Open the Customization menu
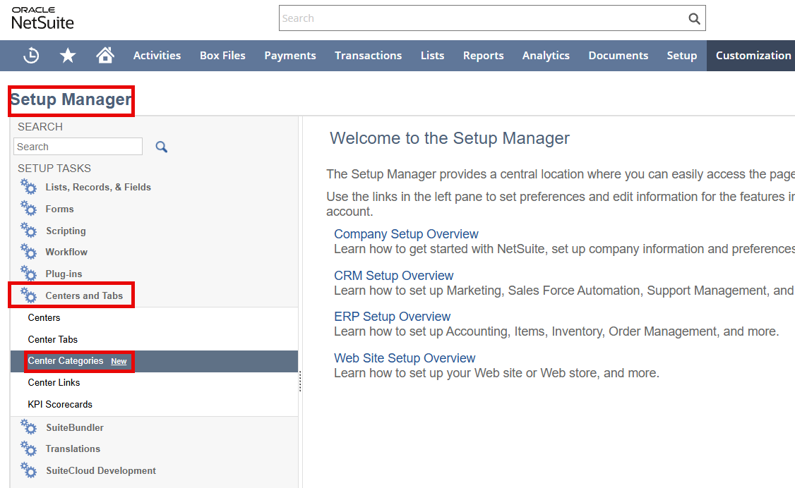The height and width of the screenshot is (488, 795). coord(753,56)
